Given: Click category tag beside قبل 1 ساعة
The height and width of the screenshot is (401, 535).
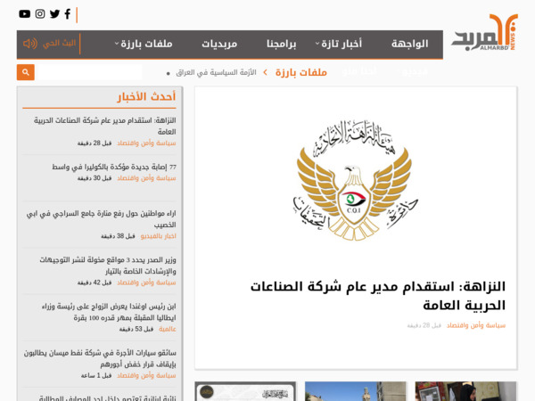Looking at the screenshot, I should [x=146, y=375].
